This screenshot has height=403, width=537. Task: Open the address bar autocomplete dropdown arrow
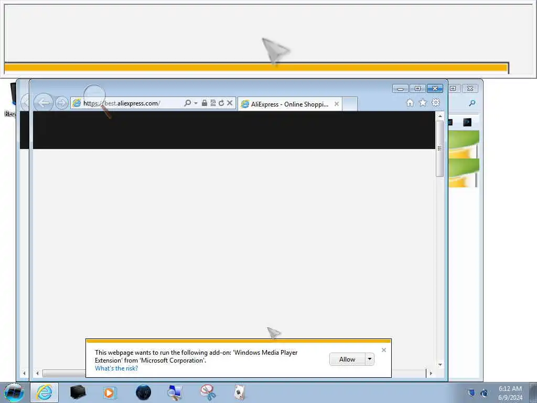(x=196, y=103)
